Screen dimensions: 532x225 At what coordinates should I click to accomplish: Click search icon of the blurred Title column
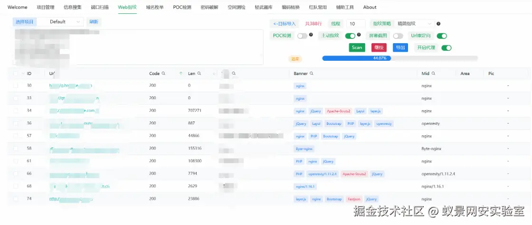[x=234, y=74]
